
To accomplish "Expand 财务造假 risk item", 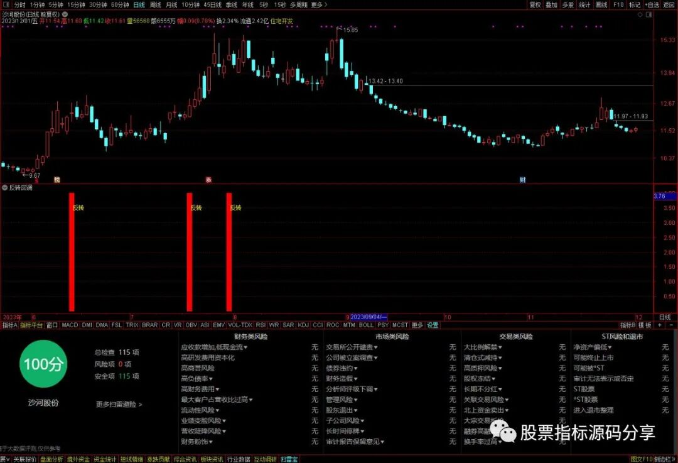I will point(342,379).
